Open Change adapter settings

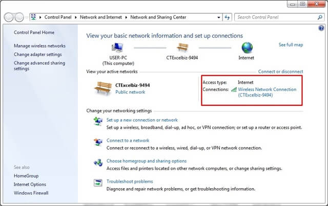pyautogui.click(x=38, y=54)
